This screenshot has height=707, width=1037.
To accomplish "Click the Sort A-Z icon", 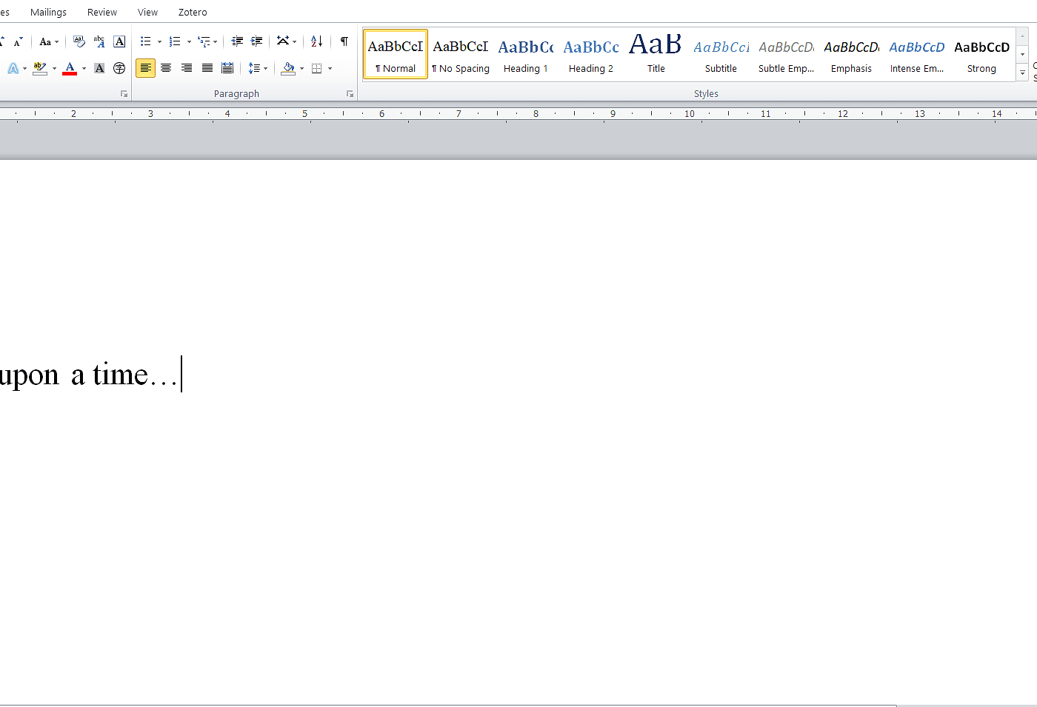I will pyautogui.click(x=316, y=41).
